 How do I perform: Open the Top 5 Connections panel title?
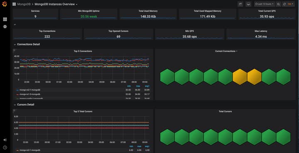tap(83, 51)
